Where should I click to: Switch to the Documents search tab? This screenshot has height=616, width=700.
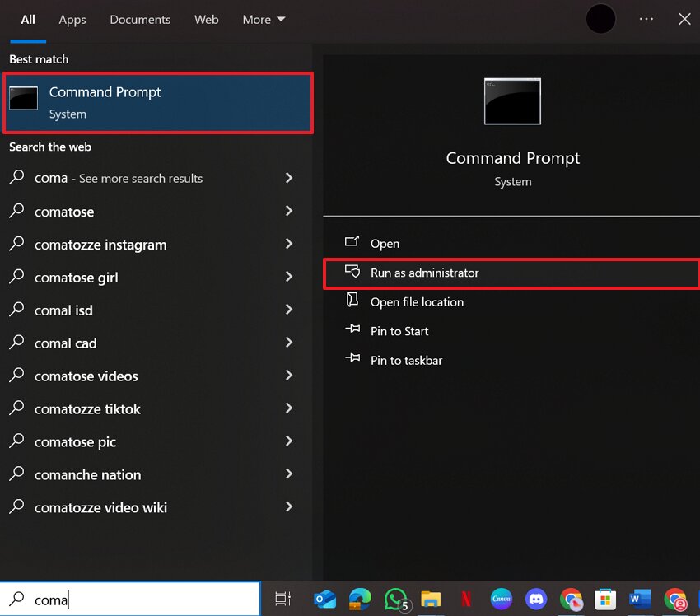pyautogui.click(x=139, y=19)
